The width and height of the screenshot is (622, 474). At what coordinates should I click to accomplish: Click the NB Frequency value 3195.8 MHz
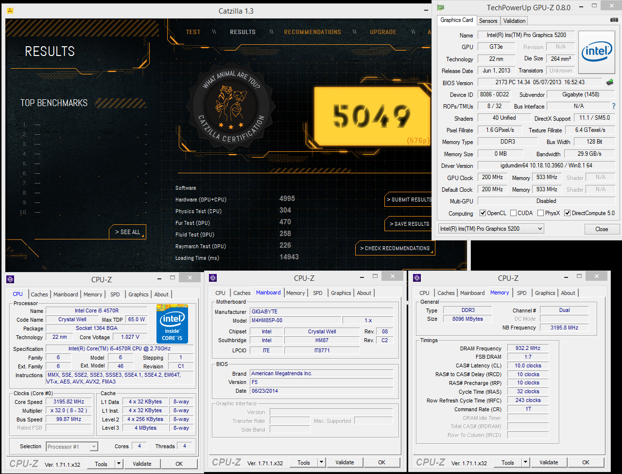tap(564, 328)
